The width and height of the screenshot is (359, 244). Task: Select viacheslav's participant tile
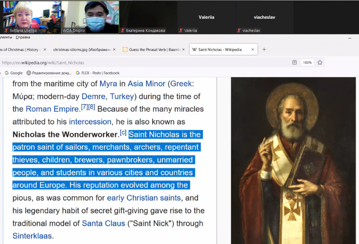(x=264, y=17)
